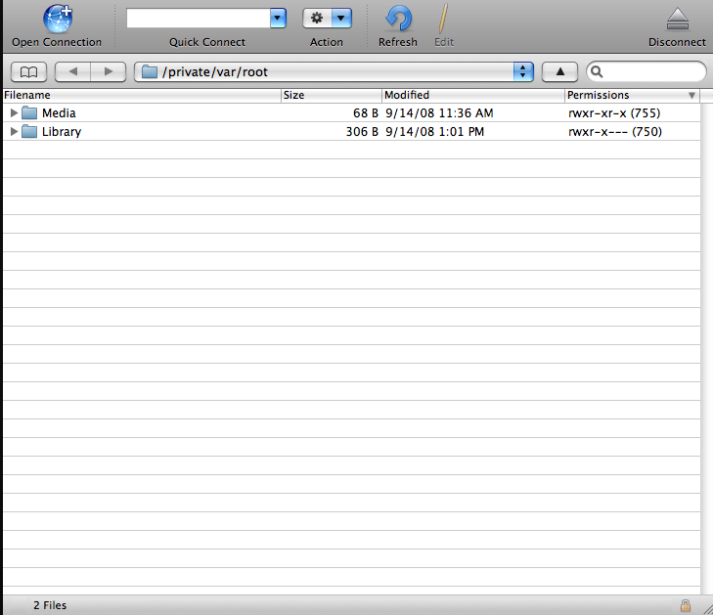Toggle Permissions sort order arrow
The image size is (713, 615).
(x=691, y=96)
